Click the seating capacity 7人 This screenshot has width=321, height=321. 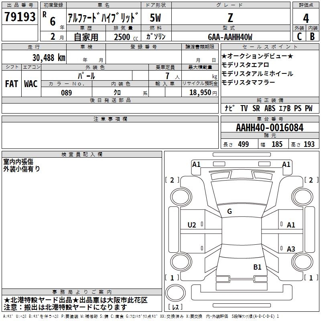tap(173, 76)
